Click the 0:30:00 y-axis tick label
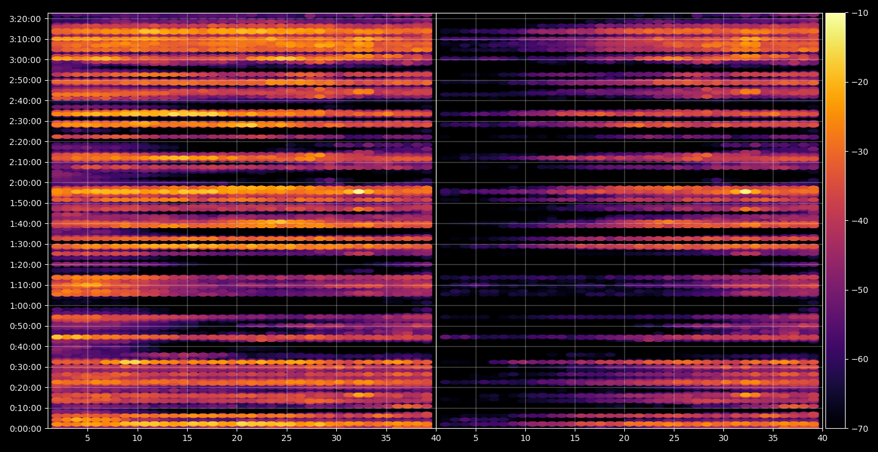This screenshot has width=878, height=452. [x=25, y=367]
